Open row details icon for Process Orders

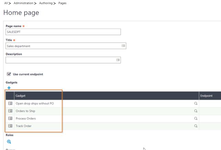coord(10,118)
